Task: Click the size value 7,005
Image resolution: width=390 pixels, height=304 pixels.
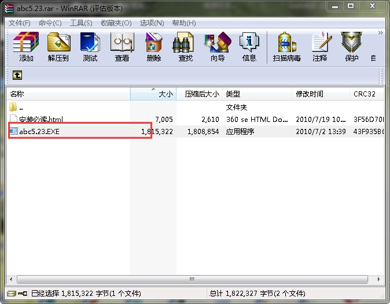Action: [164, 120]
